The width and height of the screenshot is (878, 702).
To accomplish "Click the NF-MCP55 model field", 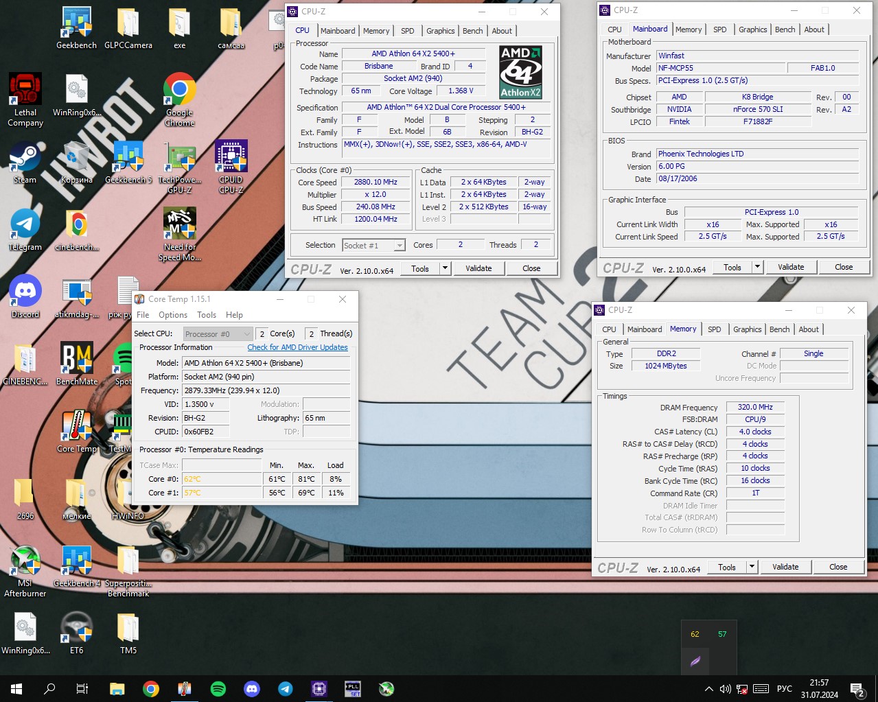I will click(721, 68).
